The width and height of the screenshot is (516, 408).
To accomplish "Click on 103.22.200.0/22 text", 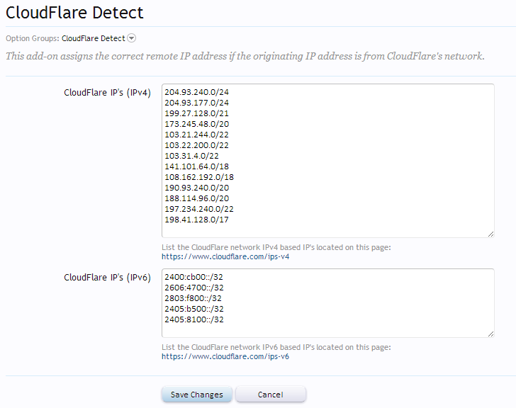I will pyautogui.click(x=196, y=145).
